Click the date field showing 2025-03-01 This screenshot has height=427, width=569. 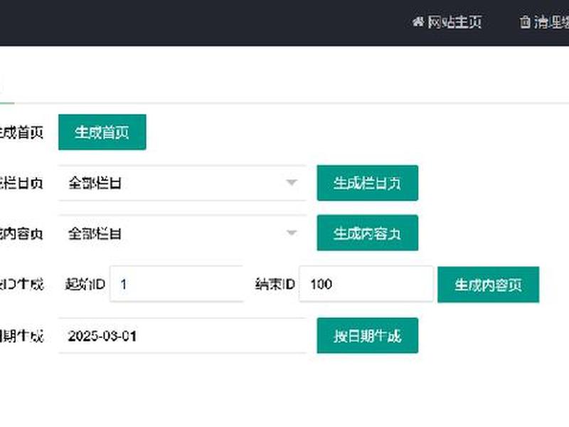(182, 336)
